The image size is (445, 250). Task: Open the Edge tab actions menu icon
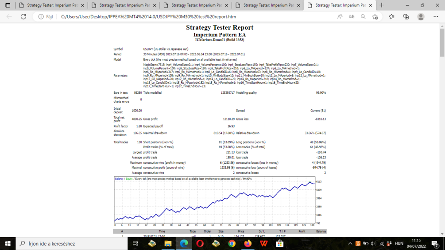8,5
